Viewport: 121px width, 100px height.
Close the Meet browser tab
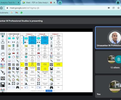coord(54,3)
